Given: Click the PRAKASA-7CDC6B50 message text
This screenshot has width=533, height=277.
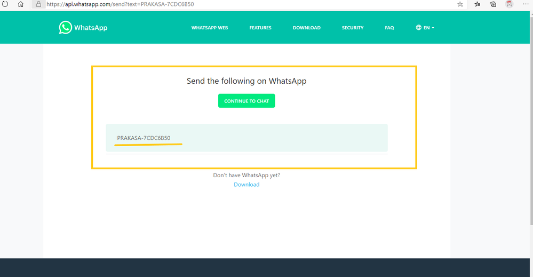Looking at the screenshot, I should click(x=144, y=138).
